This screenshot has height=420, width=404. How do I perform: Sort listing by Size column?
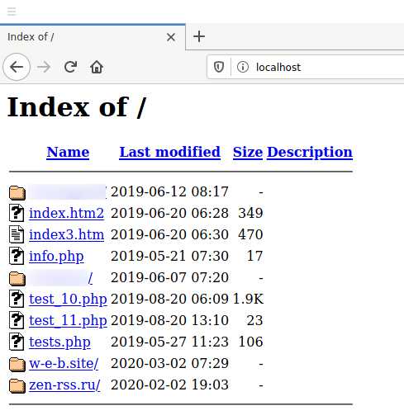[248, 152]
